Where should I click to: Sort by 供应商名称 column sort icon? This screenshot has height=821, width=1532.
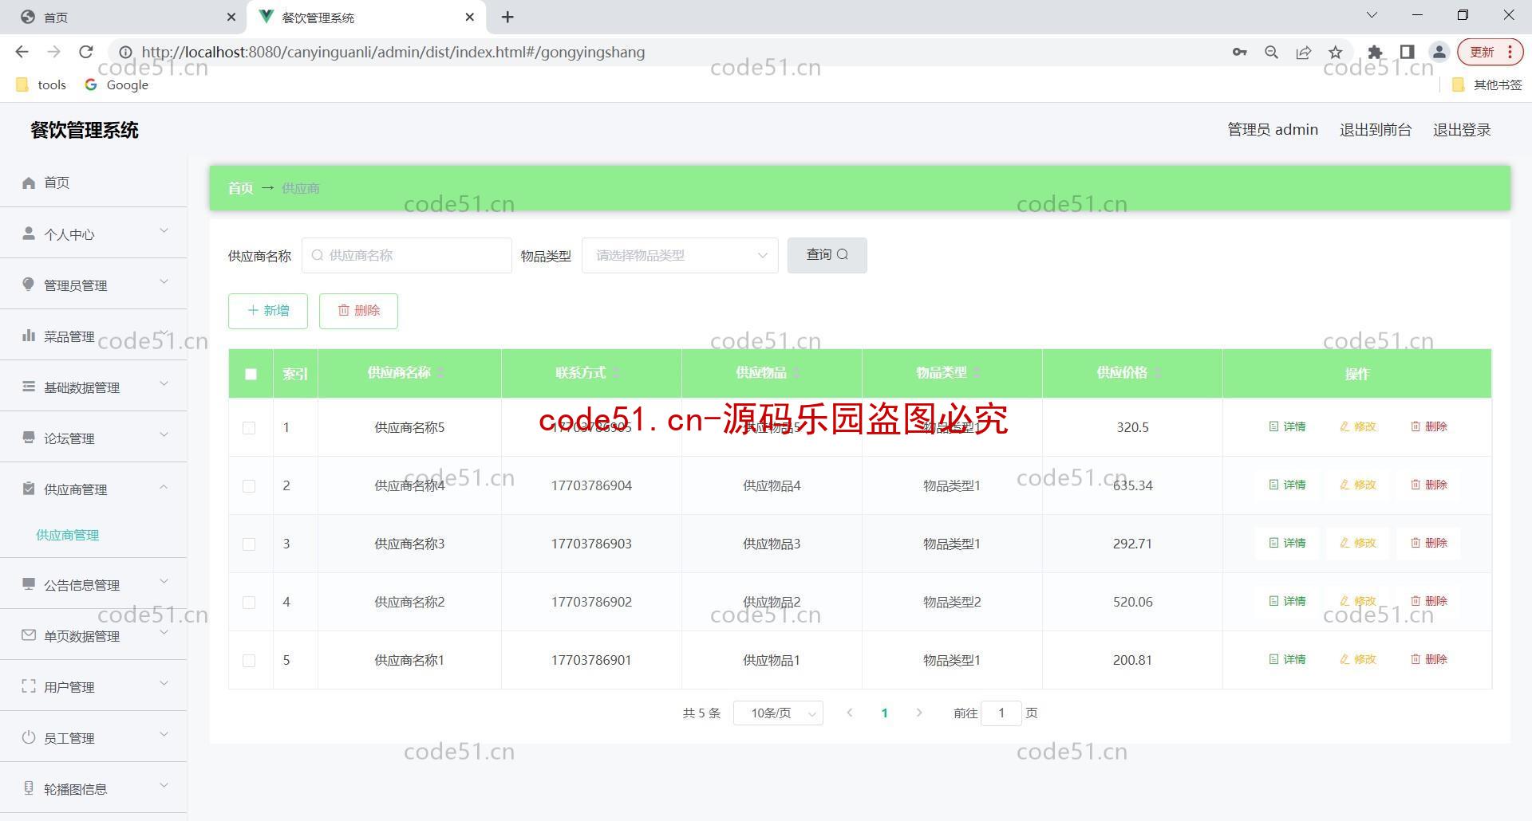tap(440, 373)
